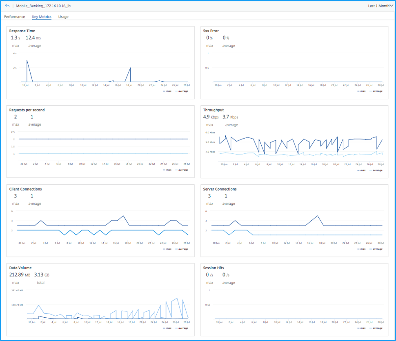The image size is (396, 341).
Task: Hide max line in 5xx Error legend
Action: click(361, 91)
